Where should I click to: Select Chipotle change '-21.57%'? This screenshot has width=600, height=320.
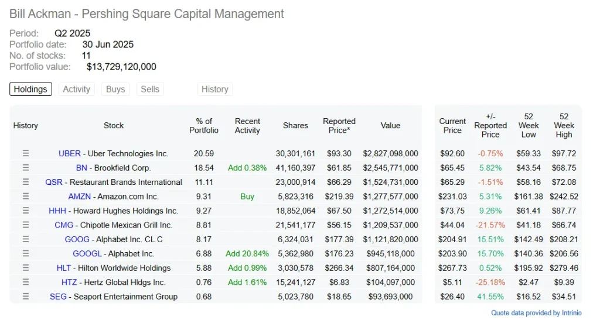[x=490, y=225]
